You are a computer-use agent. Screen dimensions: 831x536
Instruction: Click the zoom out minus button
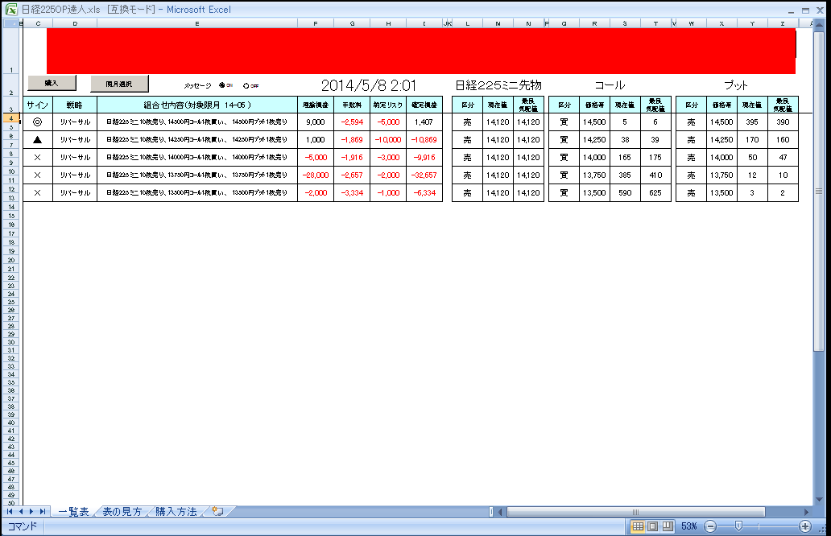click(x=711, y=526)
